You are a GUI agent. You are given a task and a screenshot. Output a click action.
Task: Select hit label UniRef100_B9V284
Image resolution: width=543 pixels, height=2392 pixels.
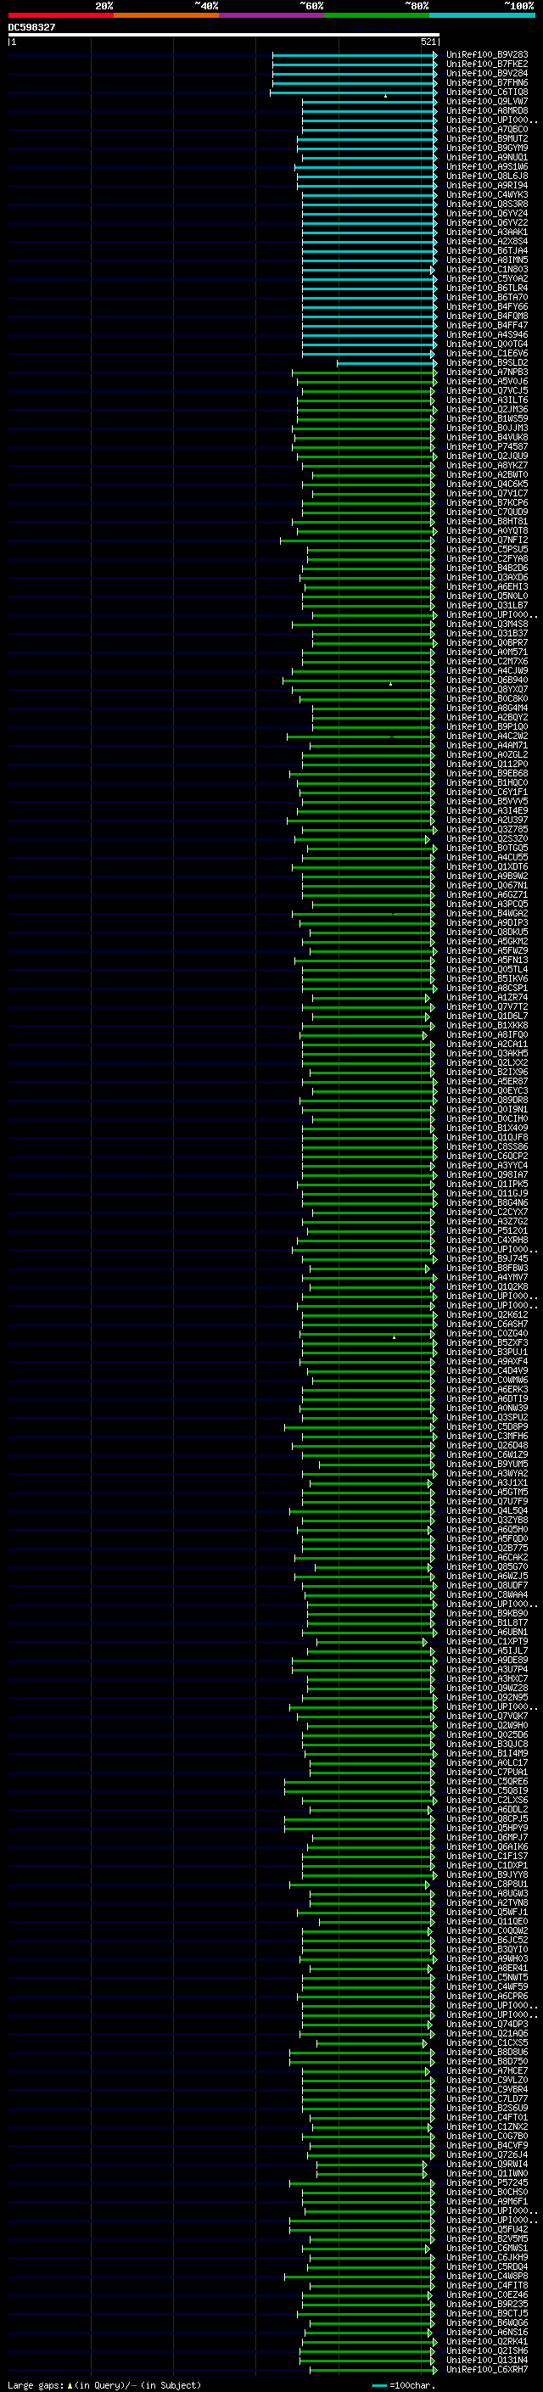tap(487, 73)
